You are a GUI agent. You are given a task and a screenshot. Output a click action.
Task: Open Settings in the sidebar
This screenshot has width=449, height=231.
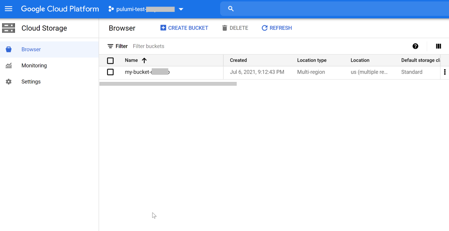49,81
